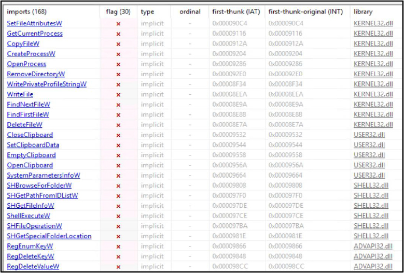Open SHELL32.dll library in ShellExecuteW row

371,215
